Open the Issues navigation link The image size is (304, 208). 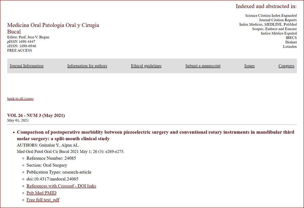click(250, 66)
